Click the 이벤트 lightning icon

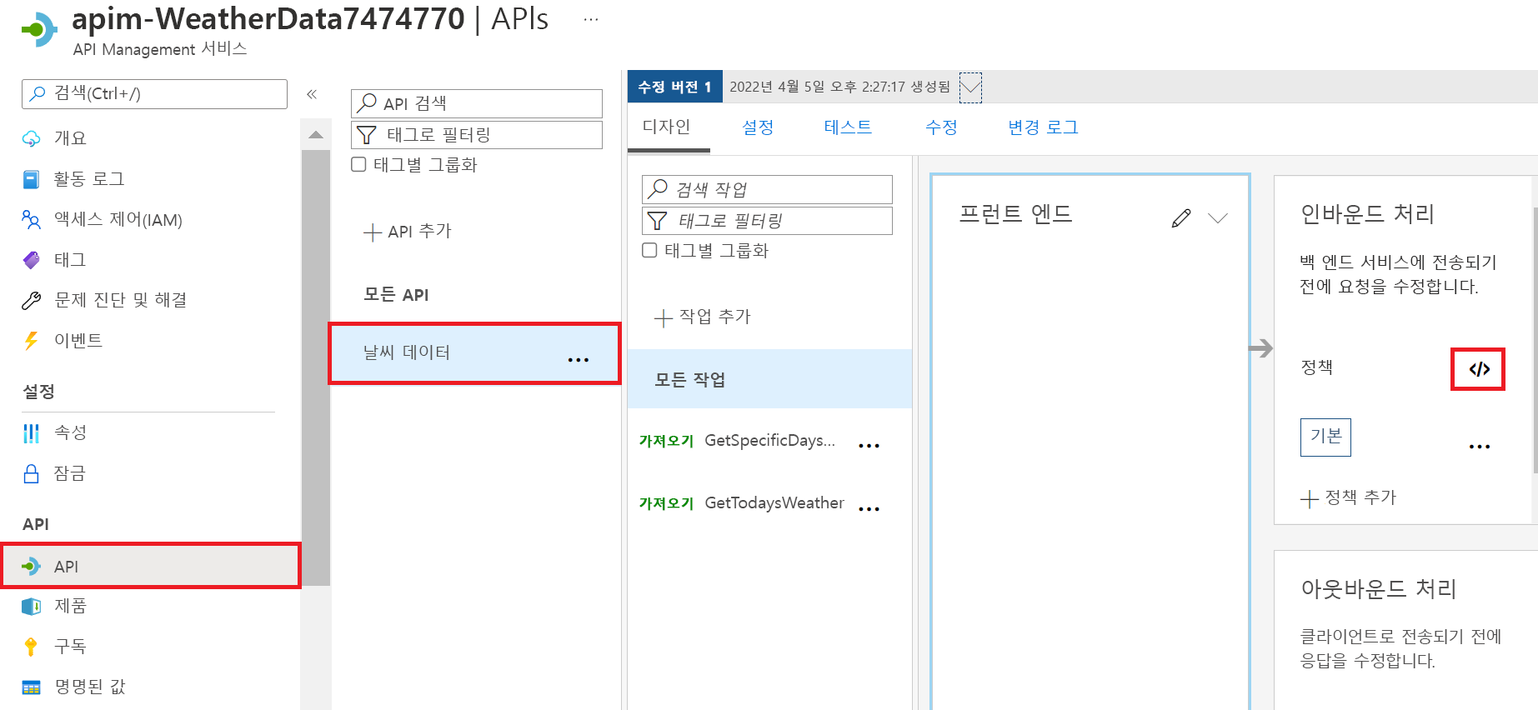tap(31, 340)
